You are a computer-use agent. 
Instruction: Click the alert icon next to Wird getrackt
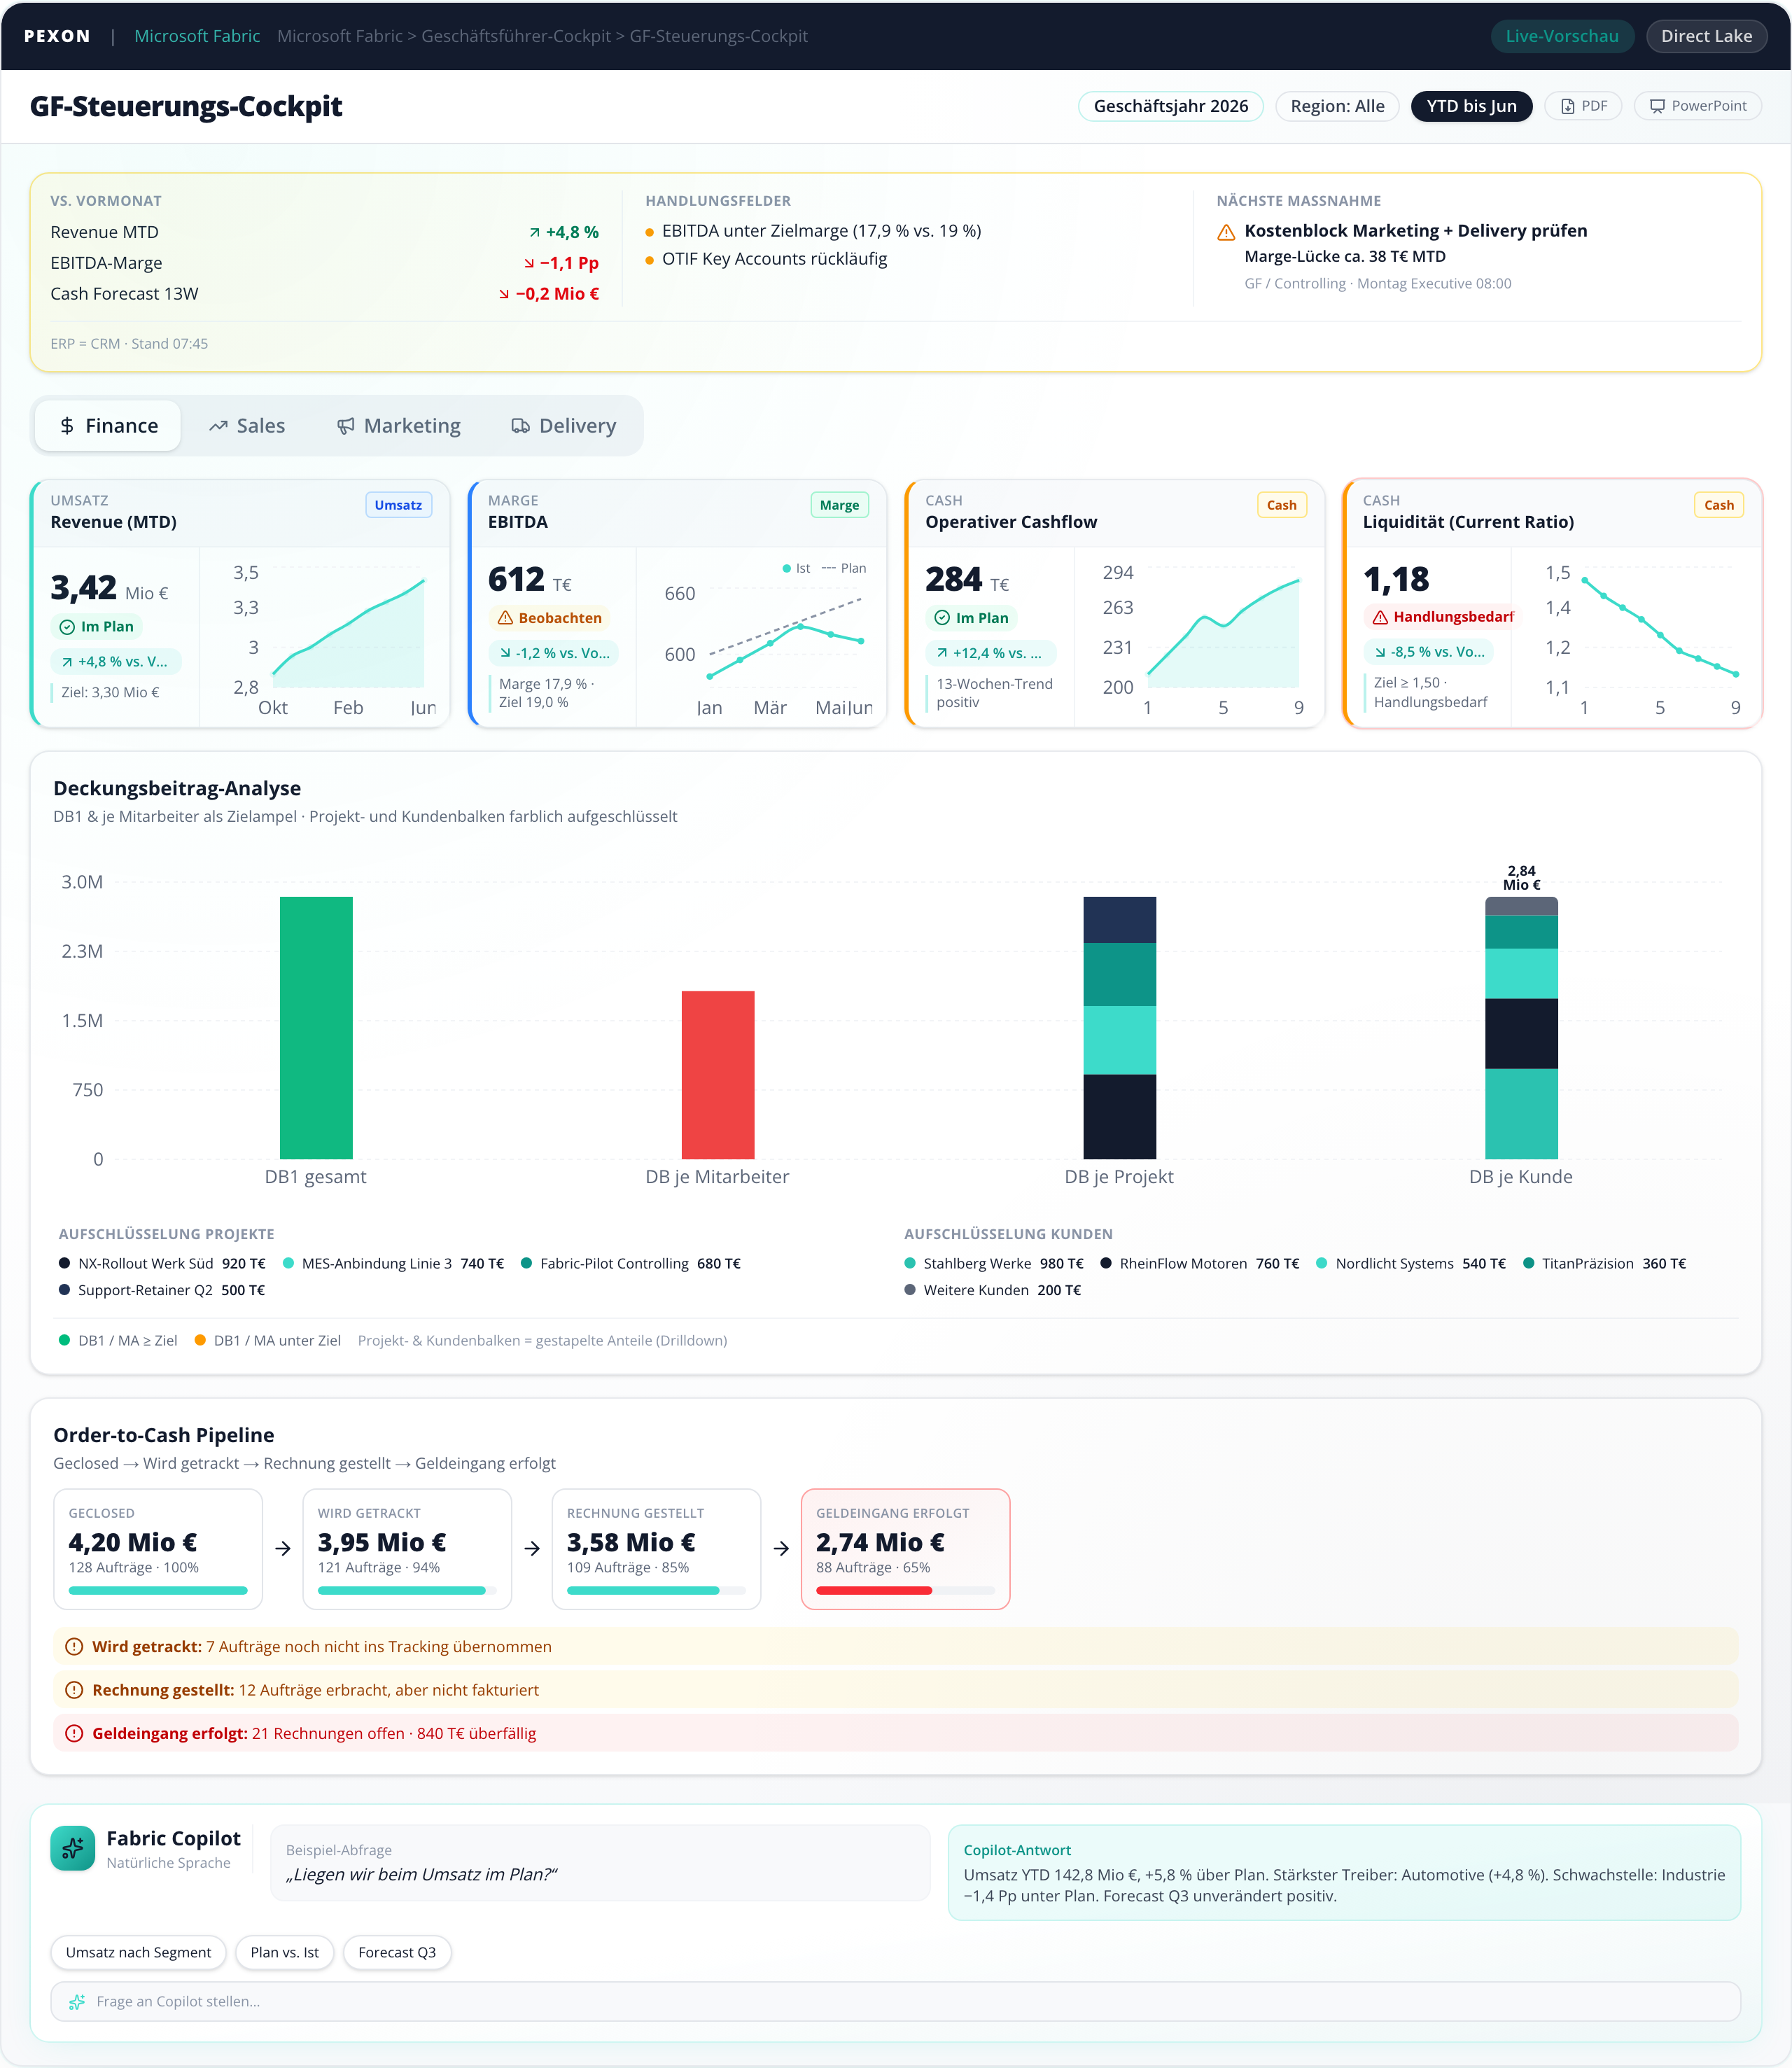pos(74,1646)
